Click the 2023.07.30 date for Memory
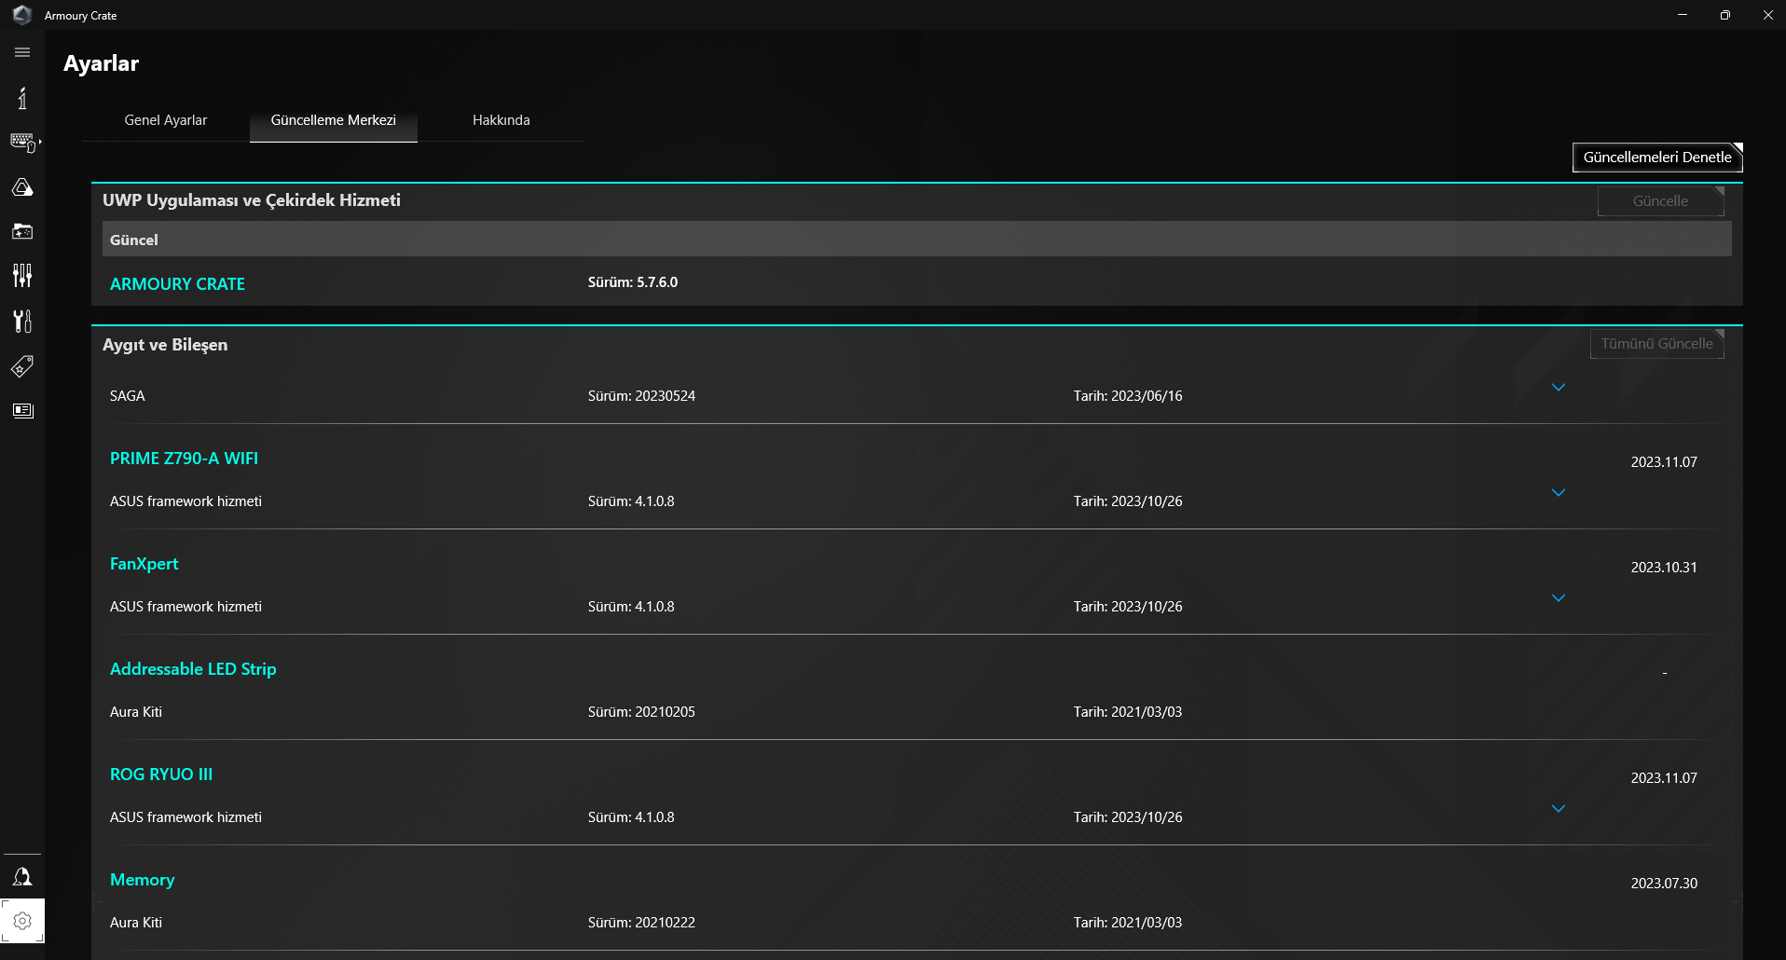1786x960 pixels. [1664, 884]
